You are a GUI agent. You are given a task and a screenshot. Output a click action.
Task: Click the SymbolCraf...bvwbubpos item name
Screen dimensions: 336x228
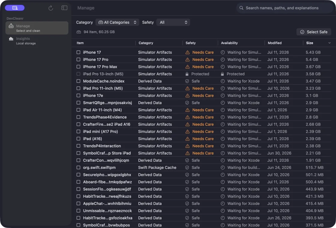pos(106,225)
